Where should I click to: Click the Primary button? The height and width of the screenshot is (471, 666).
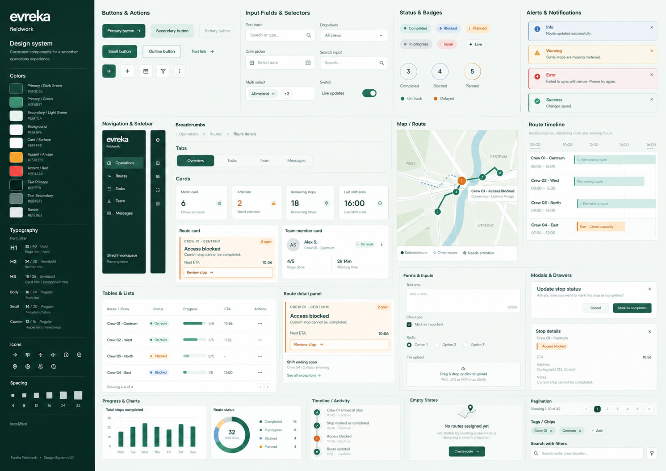click(124, 31)
